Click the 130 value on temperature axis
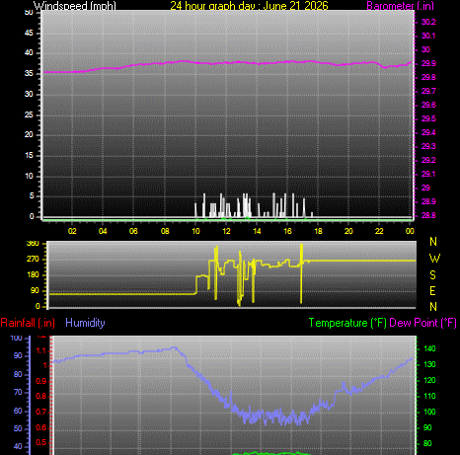 pyautogui.click(x=429, y=364)
